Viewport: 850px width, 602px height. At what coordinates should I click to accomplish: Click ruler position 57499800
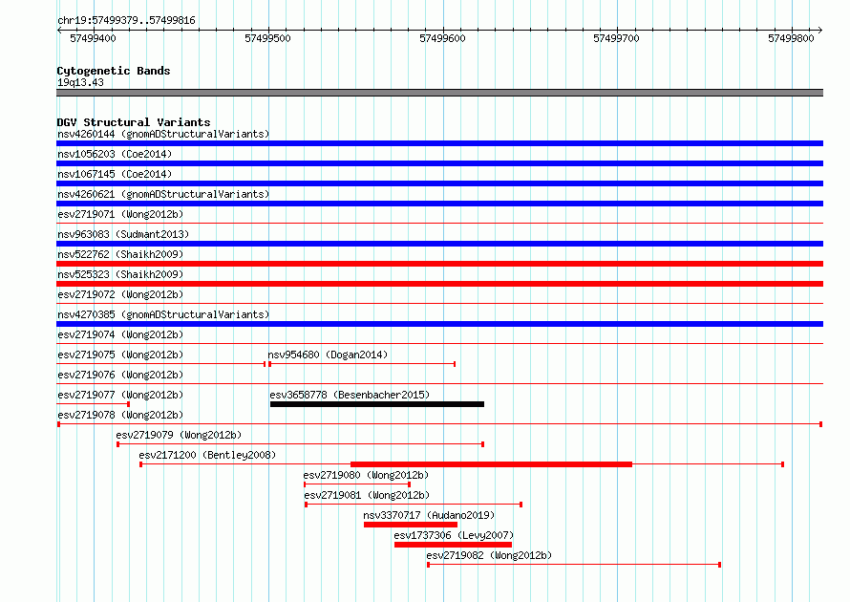(x=791, y=38)
